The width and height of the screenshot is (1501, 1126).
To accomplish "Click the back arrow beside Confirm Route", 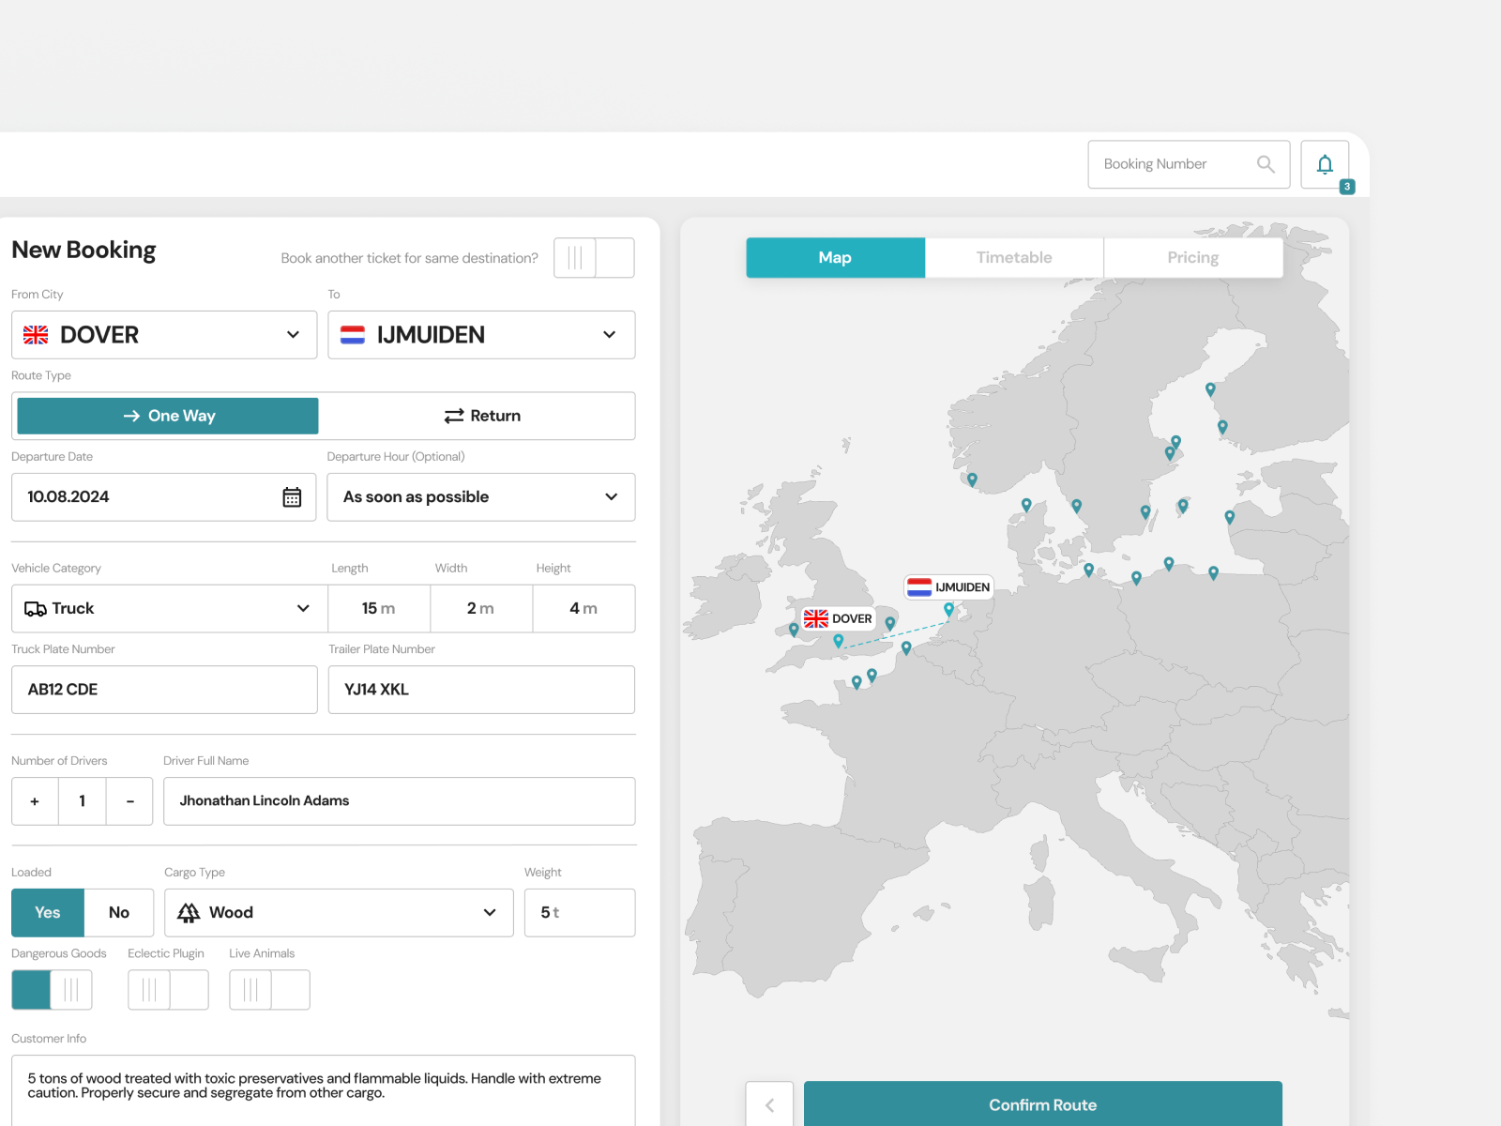I will tap(769, 1104).
